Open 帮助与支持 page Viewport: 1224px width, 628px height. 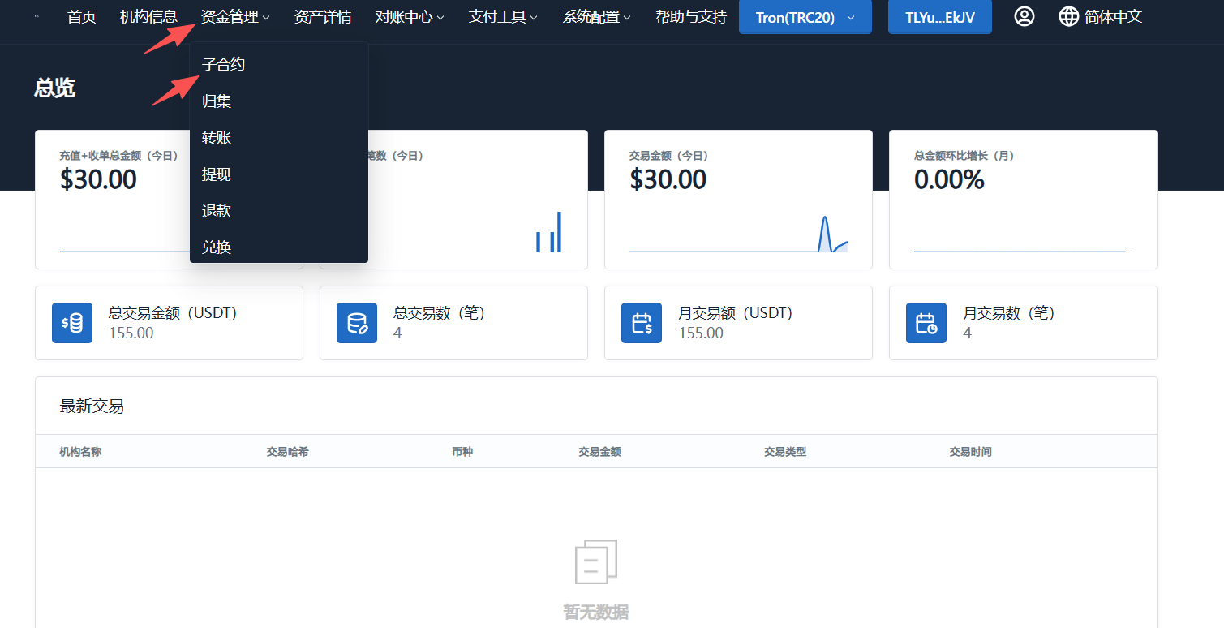tap(691, 17)
